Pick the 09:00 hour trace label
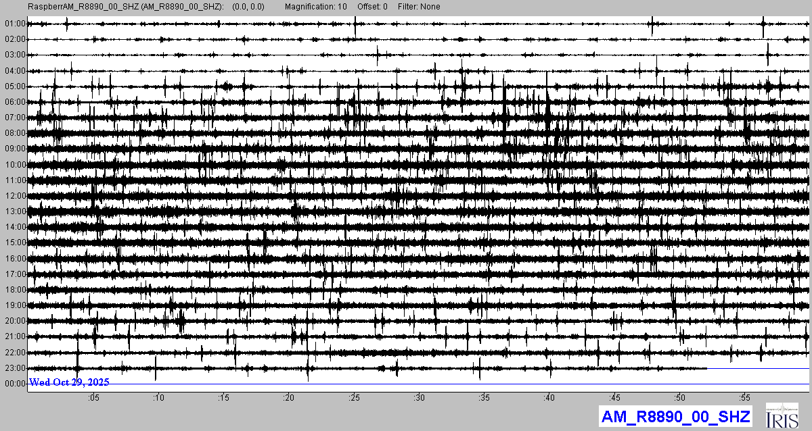 (x=15, y=149)
